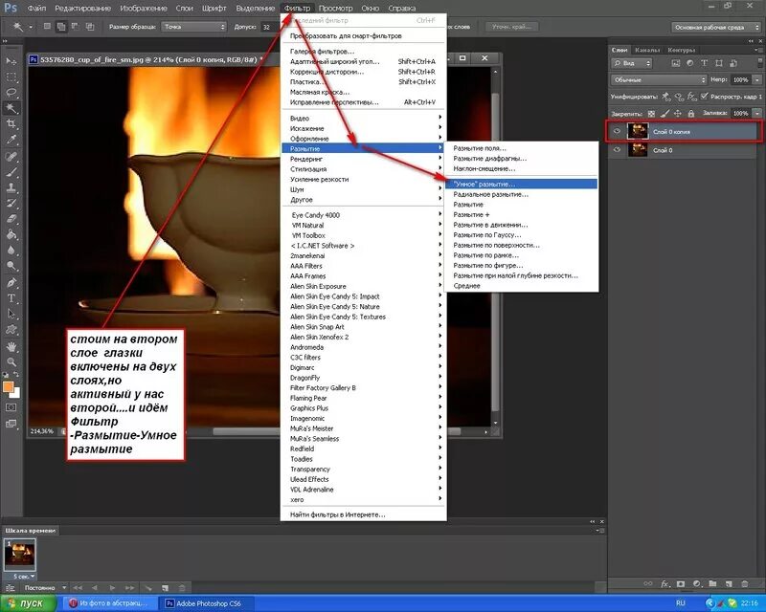
Task: Select the Hand tool
Action: 11,346
